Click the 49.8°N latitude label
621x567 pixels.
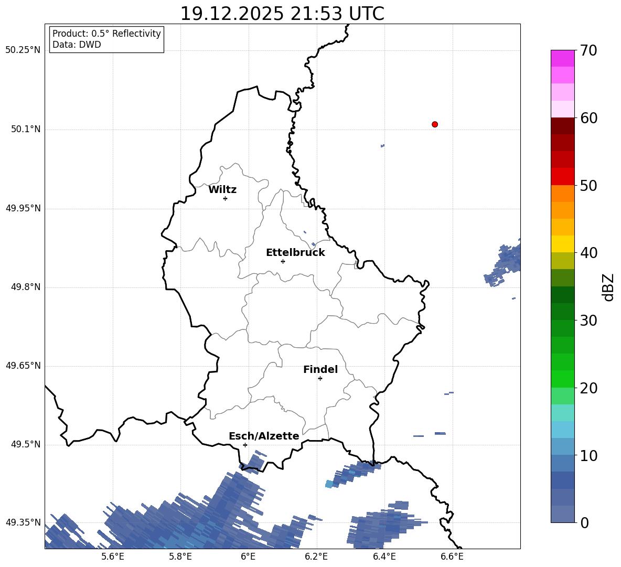click(26, 287)
